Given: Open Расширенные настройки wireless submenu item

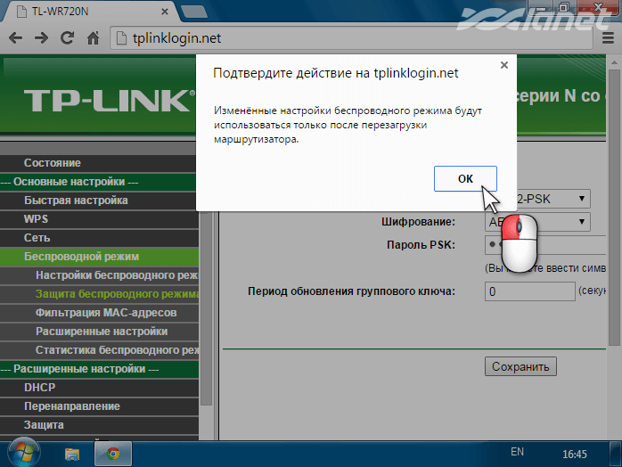Looking at the screenshot, I should pos(98,332).
